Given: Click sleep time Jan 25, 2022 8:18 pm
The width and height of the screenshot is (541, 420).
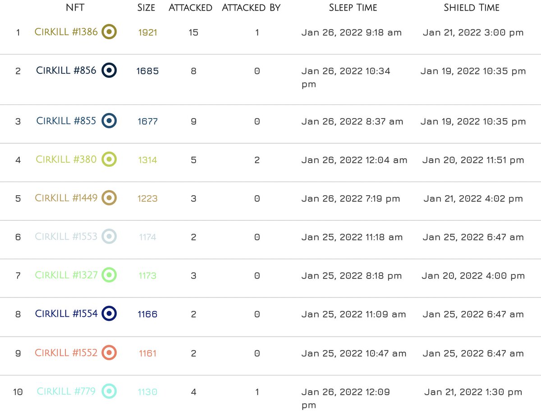Looking at the screenshot, I should pos(352,276).
